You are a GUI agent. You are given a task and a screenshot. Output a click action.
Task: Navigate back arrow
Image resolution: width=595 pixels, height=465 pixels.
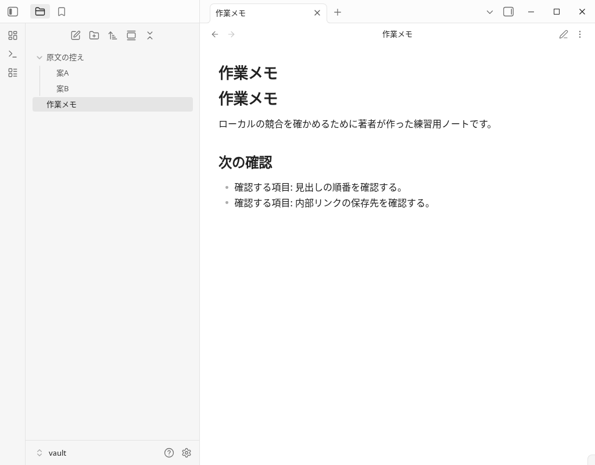click(215, 34)
